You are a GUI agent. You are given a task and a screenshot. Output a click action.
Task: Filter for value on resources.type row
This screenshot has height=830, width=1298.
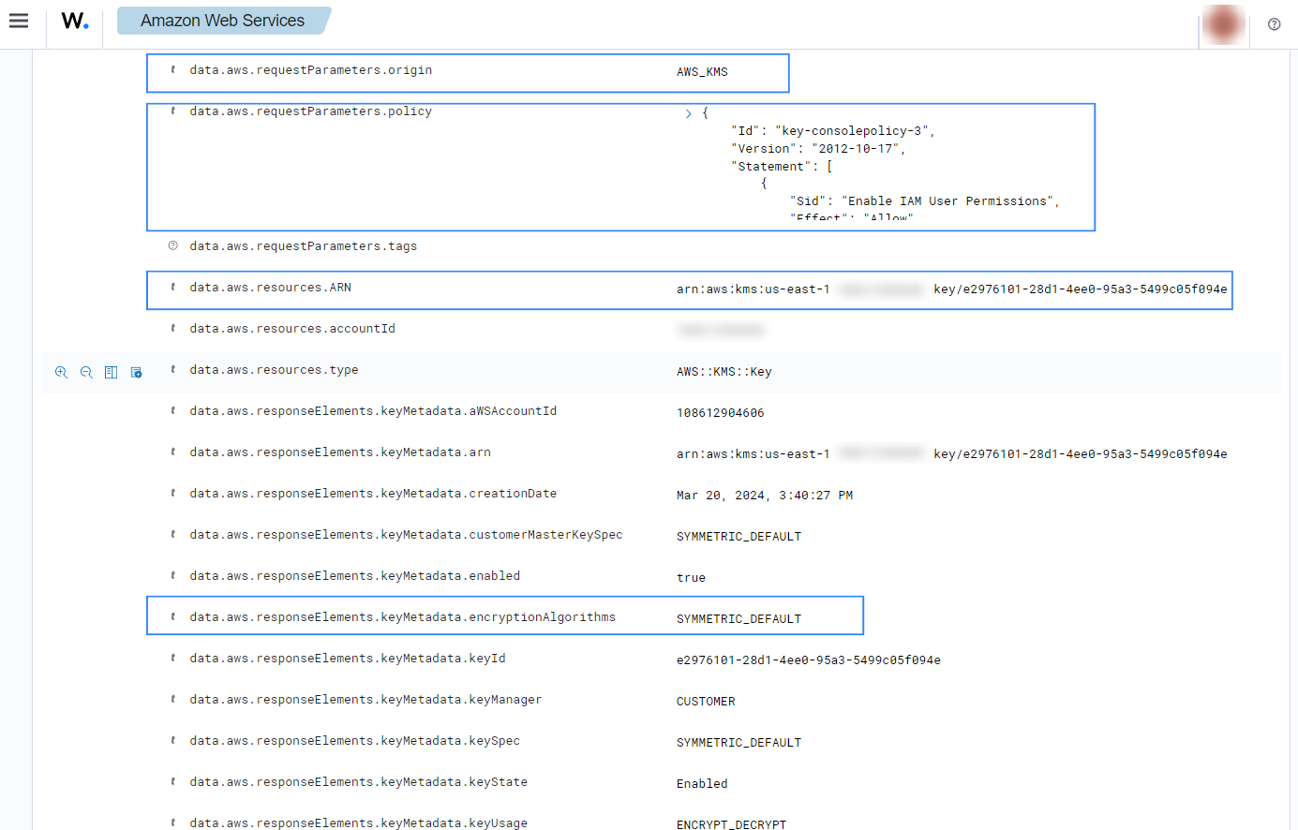[61, 372]
